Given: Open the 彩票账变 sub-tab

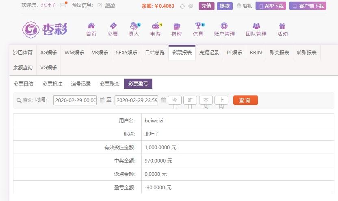Looking at the screenshot, I should [x=110, y=83].
